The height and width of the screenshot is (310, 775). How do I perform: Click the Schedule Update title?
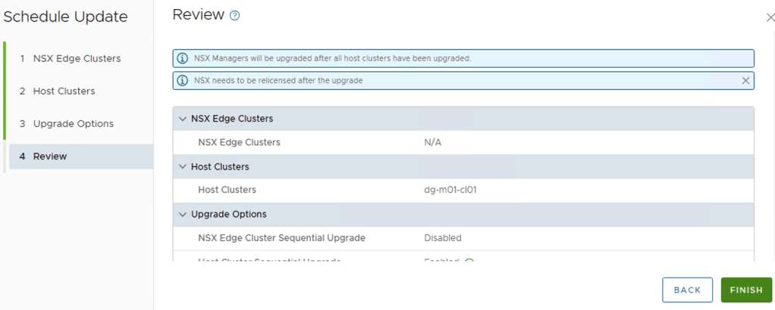(65, 17)
